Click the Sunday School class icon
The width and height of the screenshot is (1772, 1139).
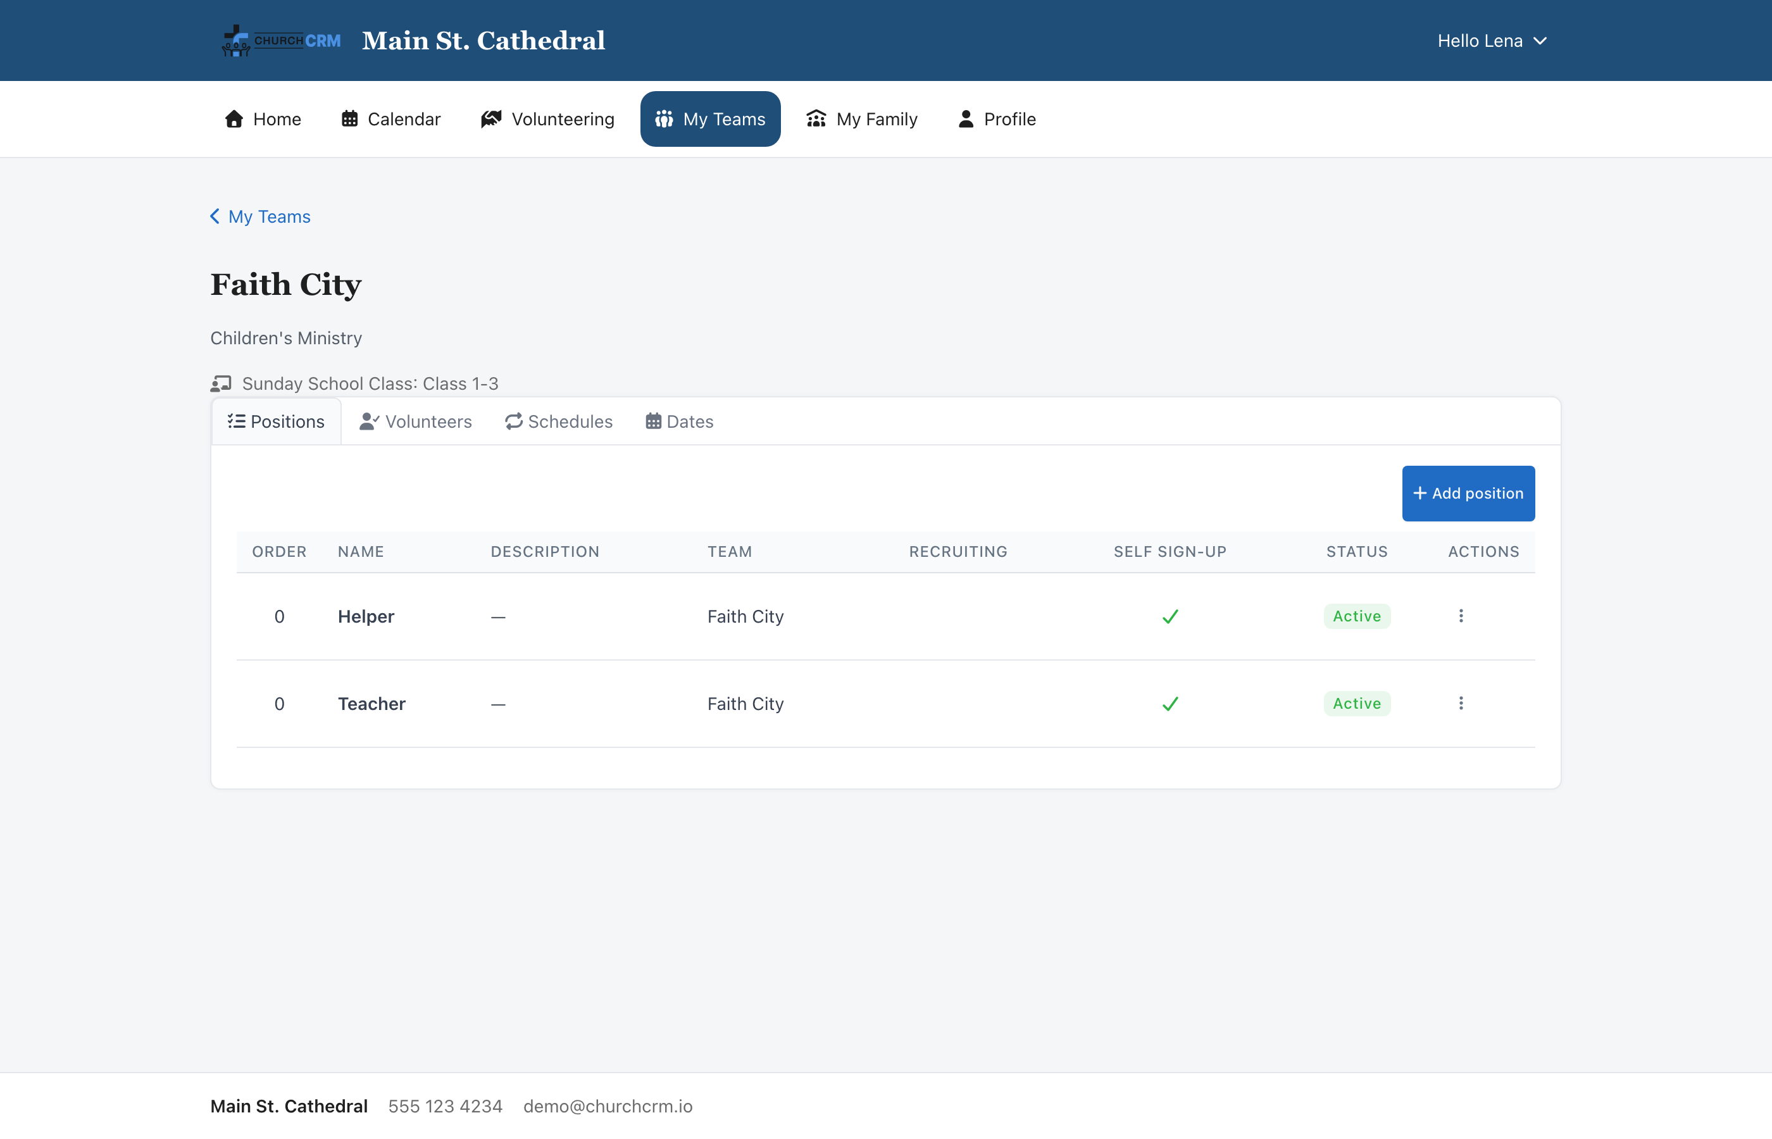point(220,383)
